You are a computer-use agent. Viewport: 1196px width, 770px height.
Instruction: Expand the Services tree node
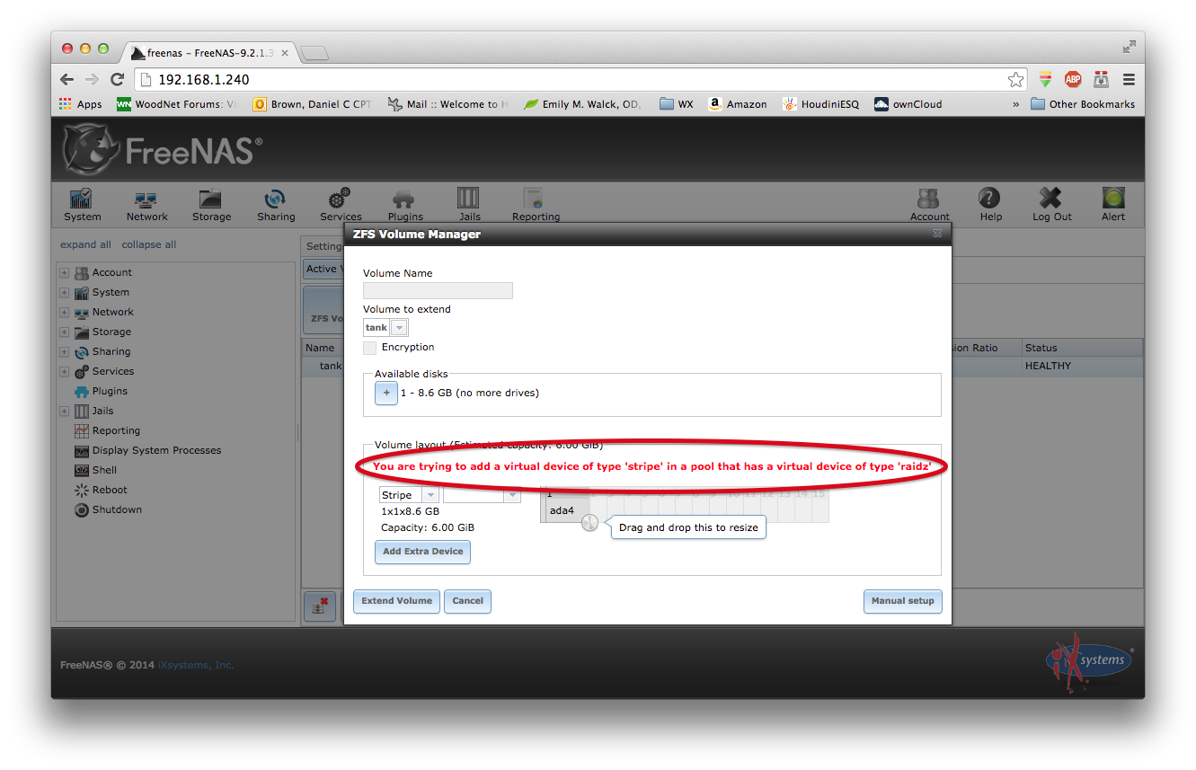pyautogui.click(x=64, y=371)
